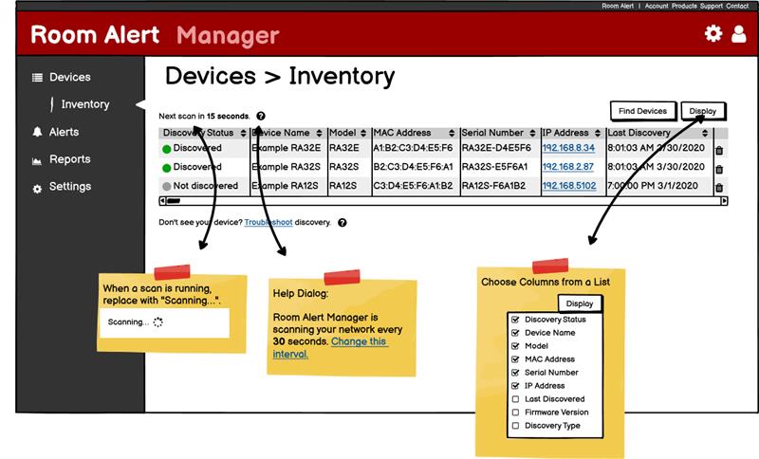Open the Display columns dropdown above table

[703, 111]
